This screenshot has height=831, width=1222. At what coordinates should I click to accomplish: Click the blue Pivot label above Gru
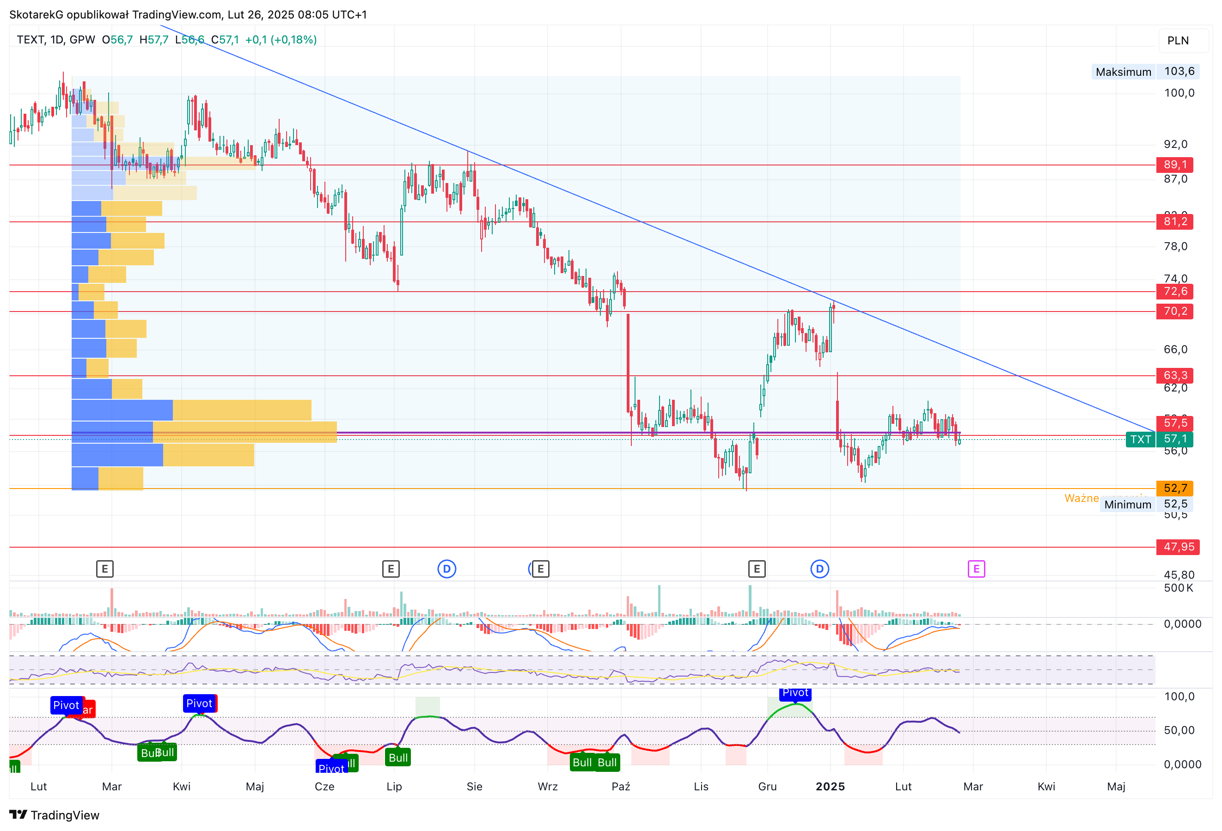[795, 694]
